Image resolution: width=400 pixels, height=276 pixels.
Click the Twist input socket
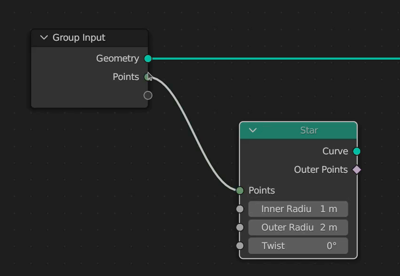coord(240,246)
